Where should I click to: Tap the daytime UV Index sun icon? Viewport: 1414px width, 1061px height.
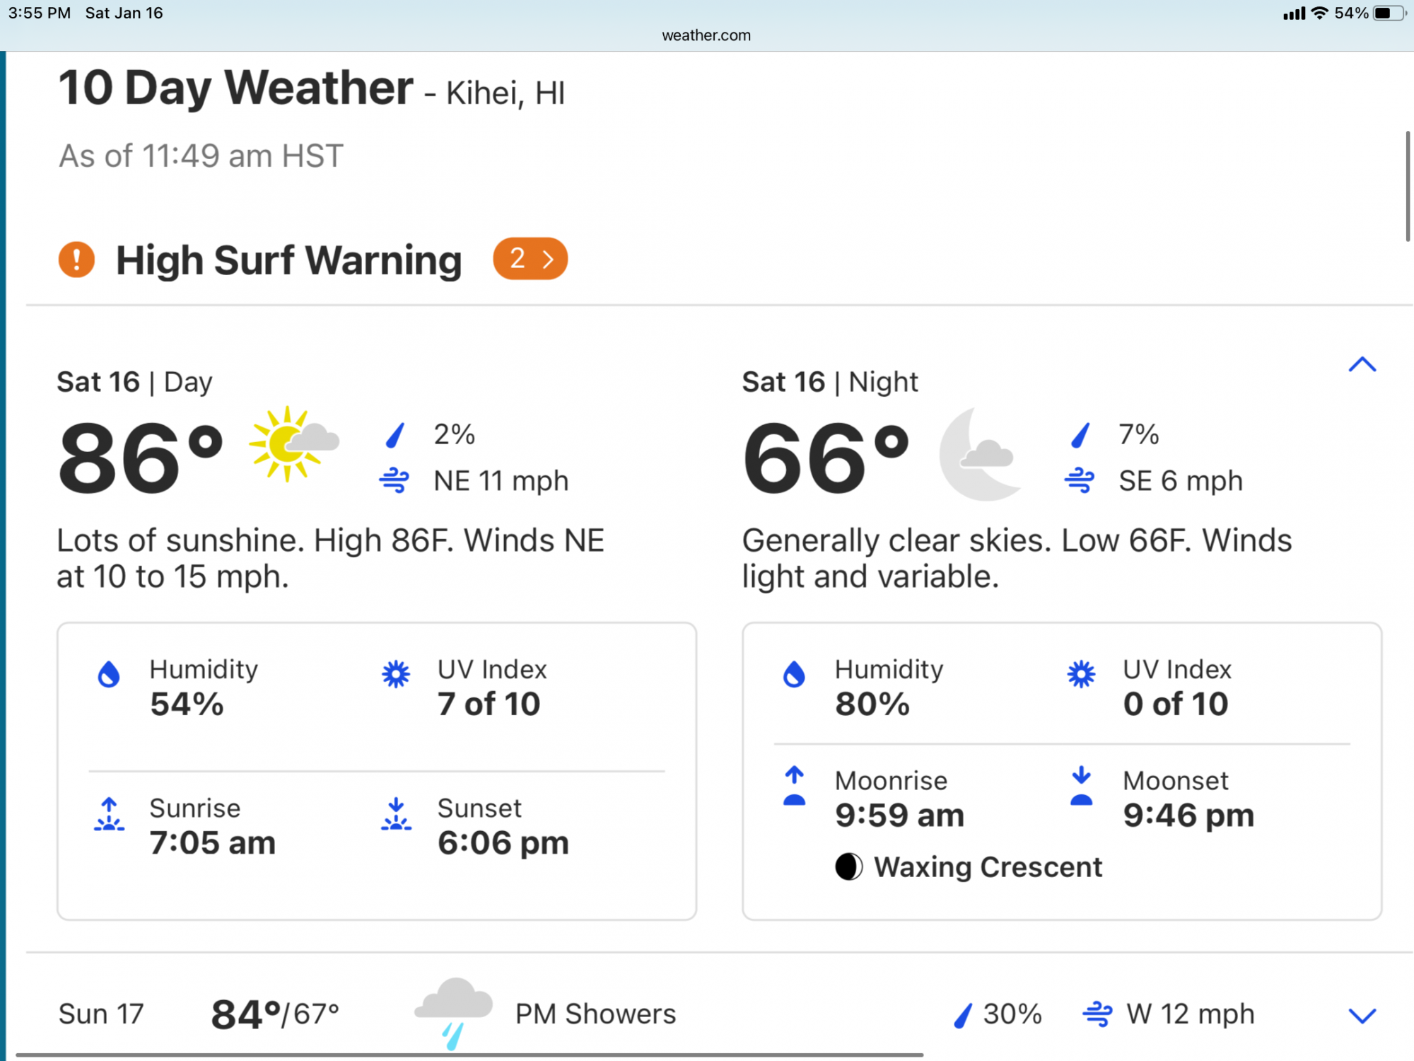click(396, 674)
